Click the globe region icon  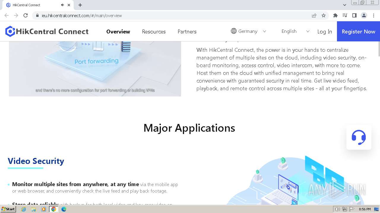234,31
